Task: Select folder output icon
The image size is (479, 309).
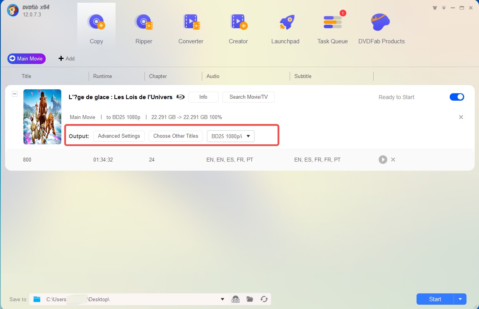Action: (250, 299)
